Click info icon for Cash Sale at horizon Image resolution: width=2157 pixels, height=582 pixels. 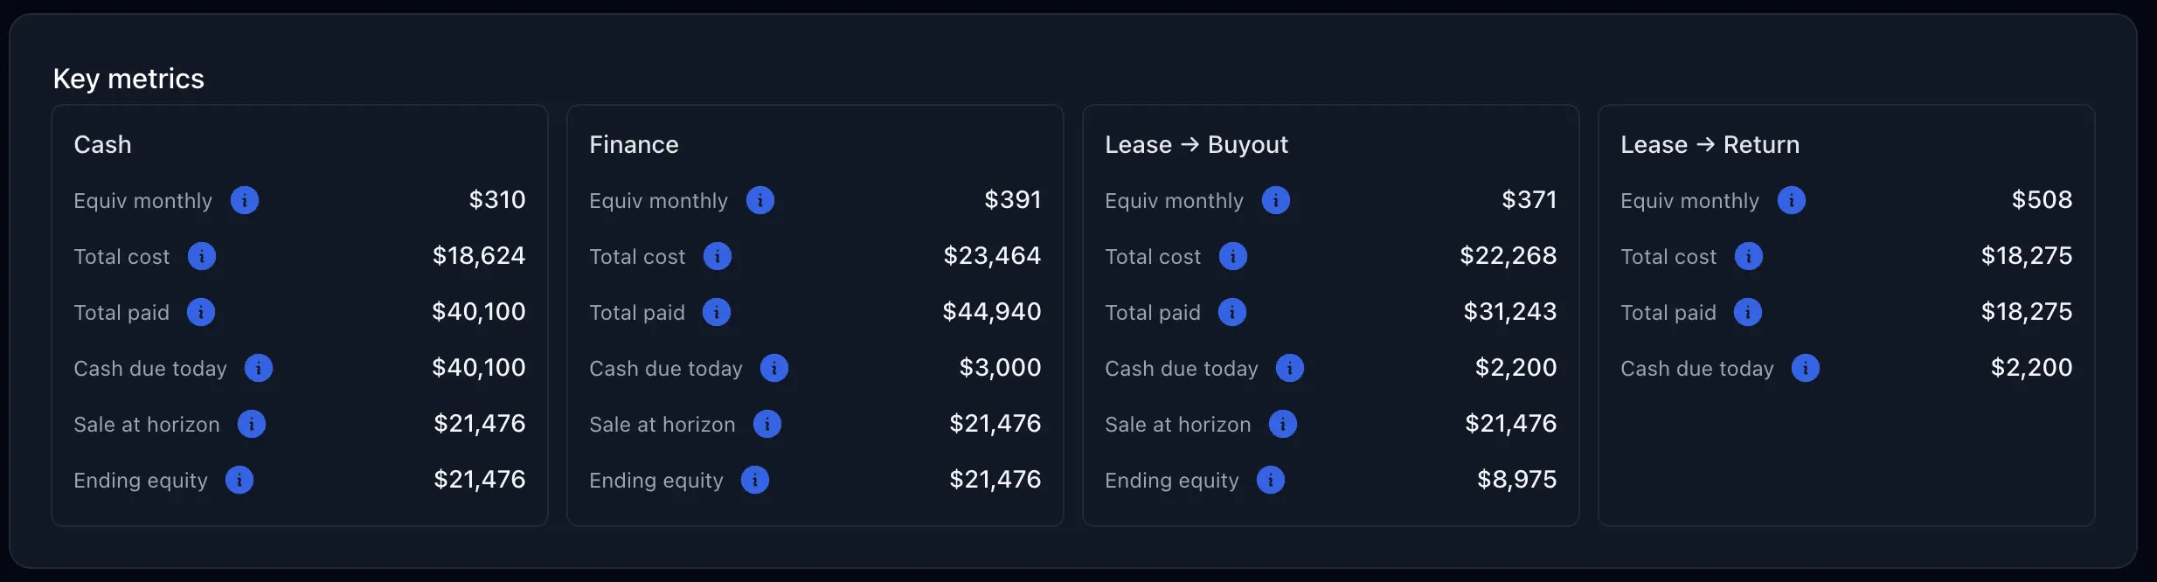tap(252, 424)
